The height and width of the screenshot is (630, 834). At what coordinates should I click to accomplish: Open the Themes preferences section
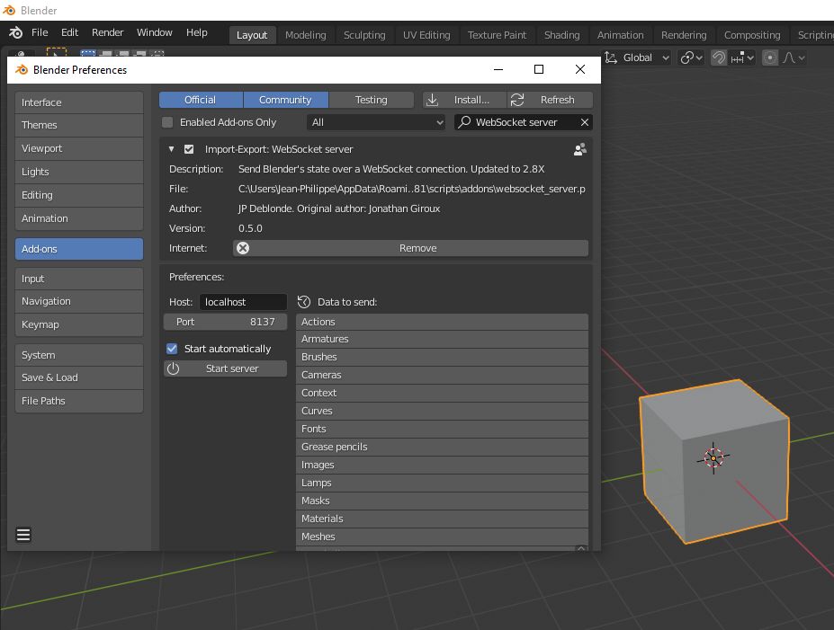coord(79,125)
